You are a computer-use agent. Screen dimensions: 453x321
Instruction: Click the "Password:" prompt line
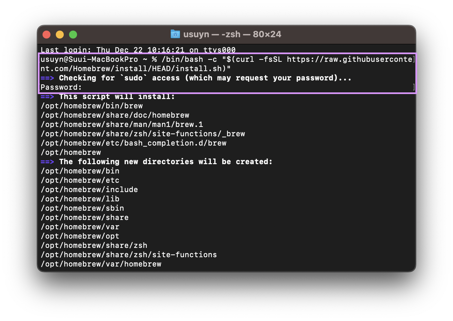tap(61, 87)
